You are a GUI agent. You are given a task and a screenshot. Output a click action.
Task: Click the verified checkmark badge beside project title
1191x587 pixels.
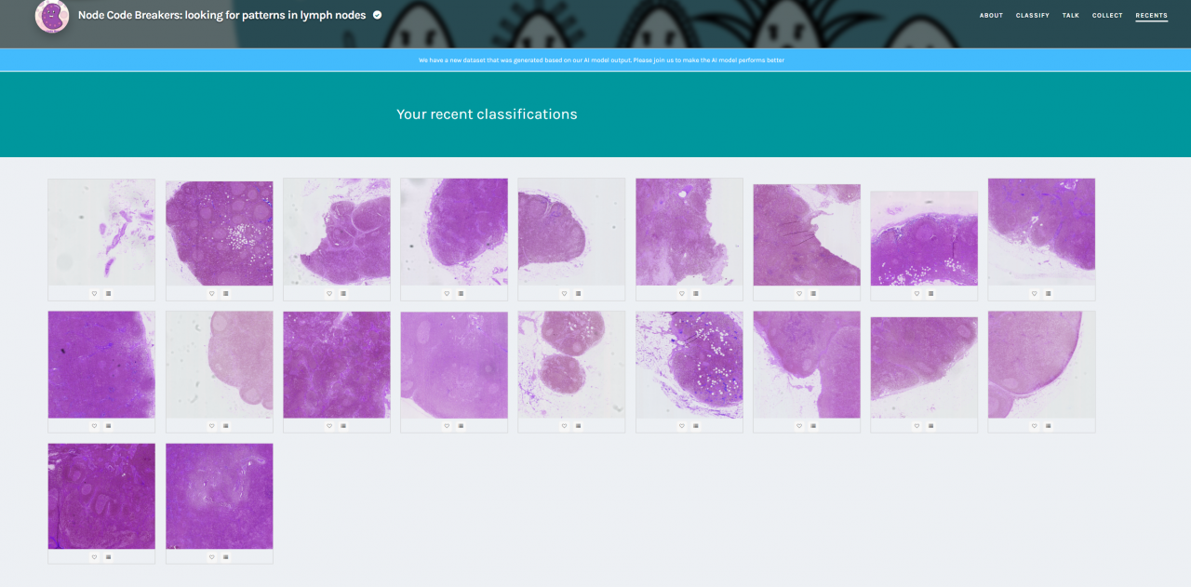377,15
